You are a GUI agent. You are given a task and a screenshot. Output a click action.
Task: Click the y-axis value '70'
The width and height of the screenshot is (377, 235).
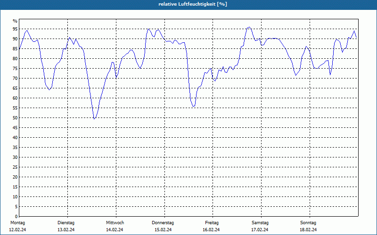15,78
